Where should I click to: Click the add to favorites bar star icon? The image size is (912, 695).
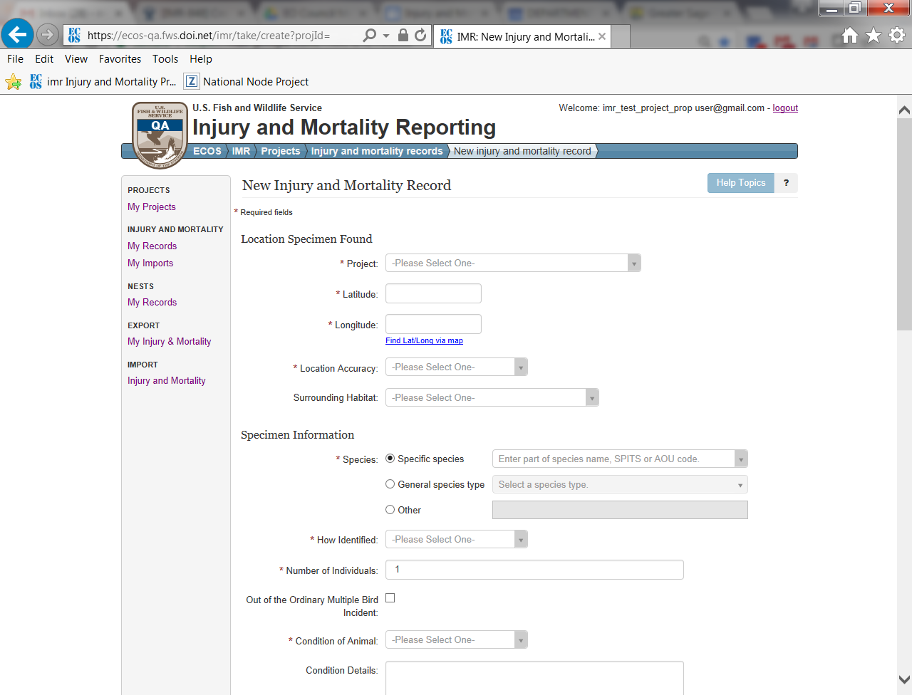[x=14, y=82]
